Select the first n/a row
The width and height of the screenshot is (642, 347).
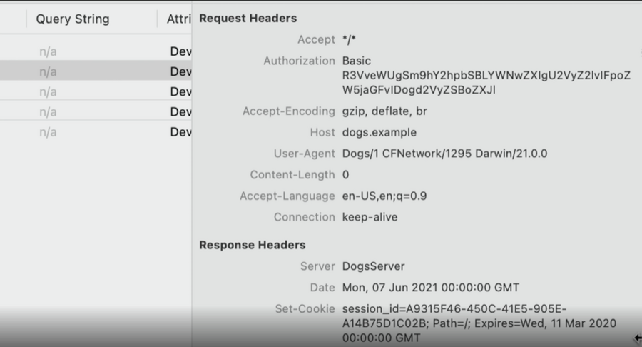(x=96, y=51)
